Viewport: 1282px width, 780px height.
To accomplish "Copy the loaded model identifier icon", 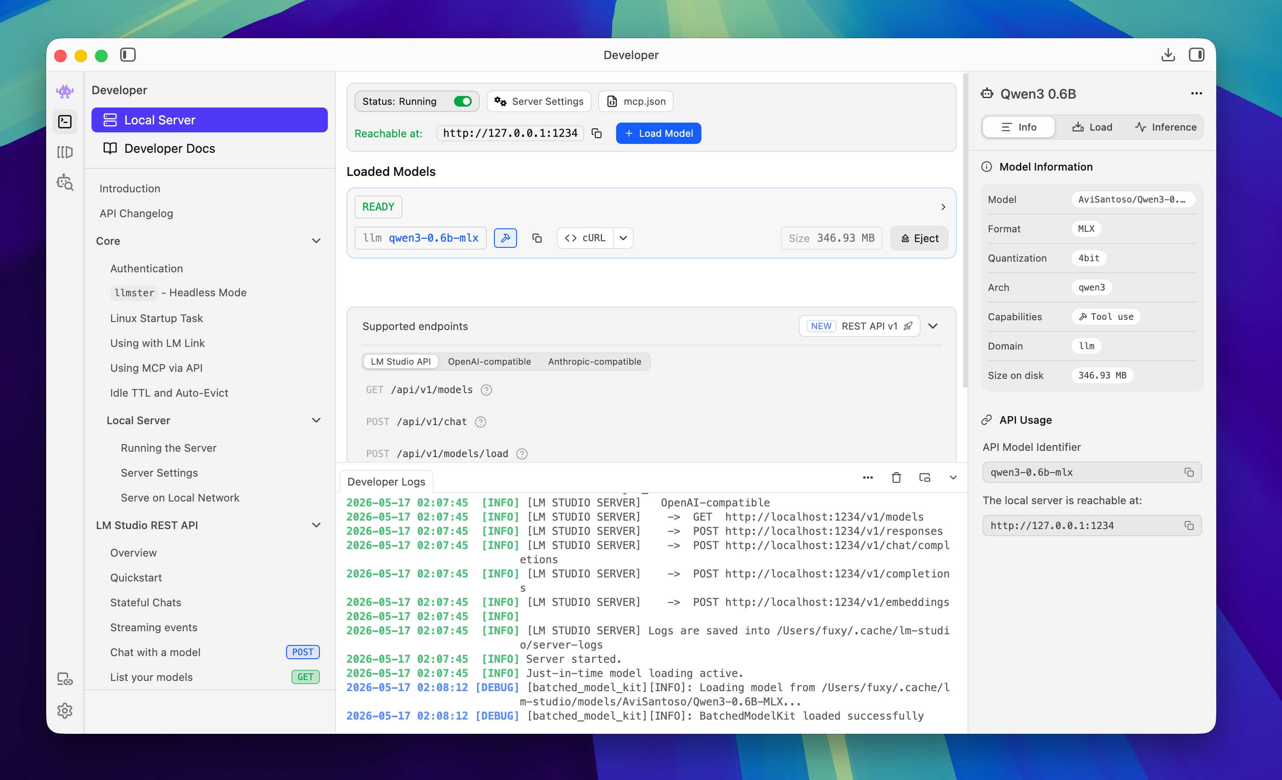I will coord(537,238).
